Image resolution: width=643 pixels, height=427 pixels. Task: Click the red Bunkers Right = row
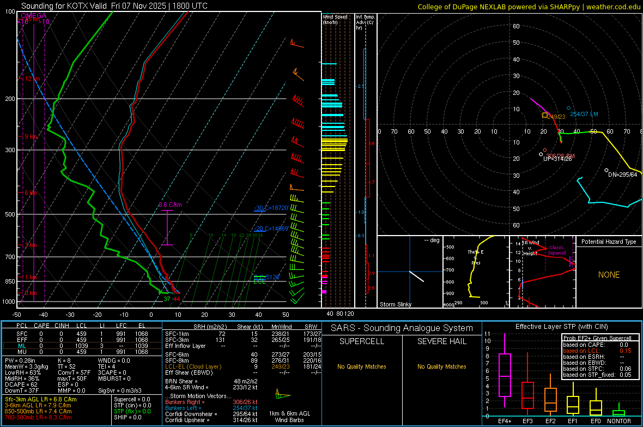pos(211,402)
